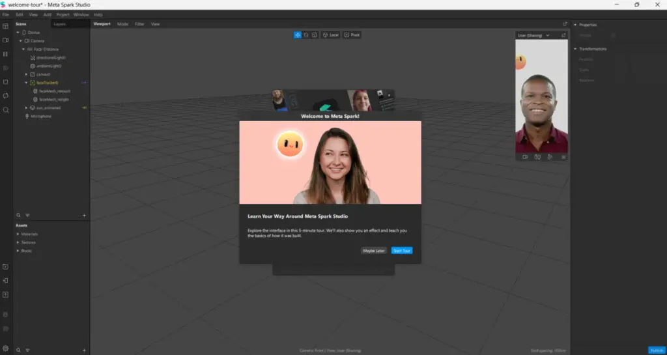
Task: Click the Maybe Later button
Action: coord(374,251)
